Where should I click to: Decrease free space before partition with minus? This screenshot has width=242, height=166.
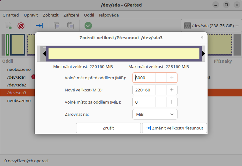coord(161,78)
